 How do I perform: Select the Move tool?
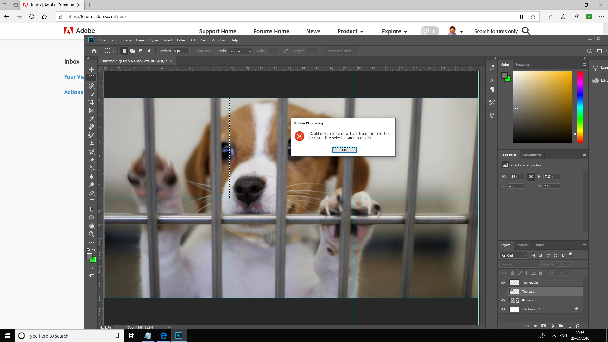(92, 69)
